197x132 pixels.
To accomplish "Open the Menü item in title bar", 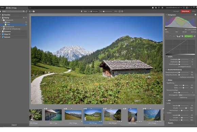I will coord(2,8).
